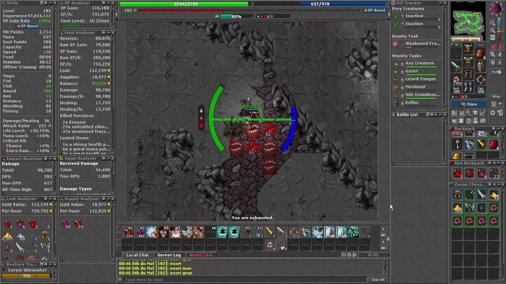Open the hamburger dropdown beside Store
The height and width of the screenshot is (284, 506).
pos(497,104)
